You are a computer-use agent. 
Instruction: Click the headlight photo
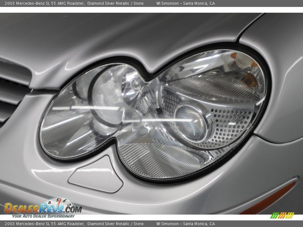pyautogui.click(x=151, y=113)
